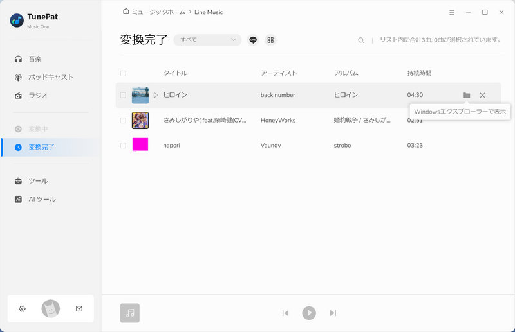Image resolution: width=515 pixels, height=332 pixels.
Task: Tick the checkbox for napori row
Action: (123, 146)
